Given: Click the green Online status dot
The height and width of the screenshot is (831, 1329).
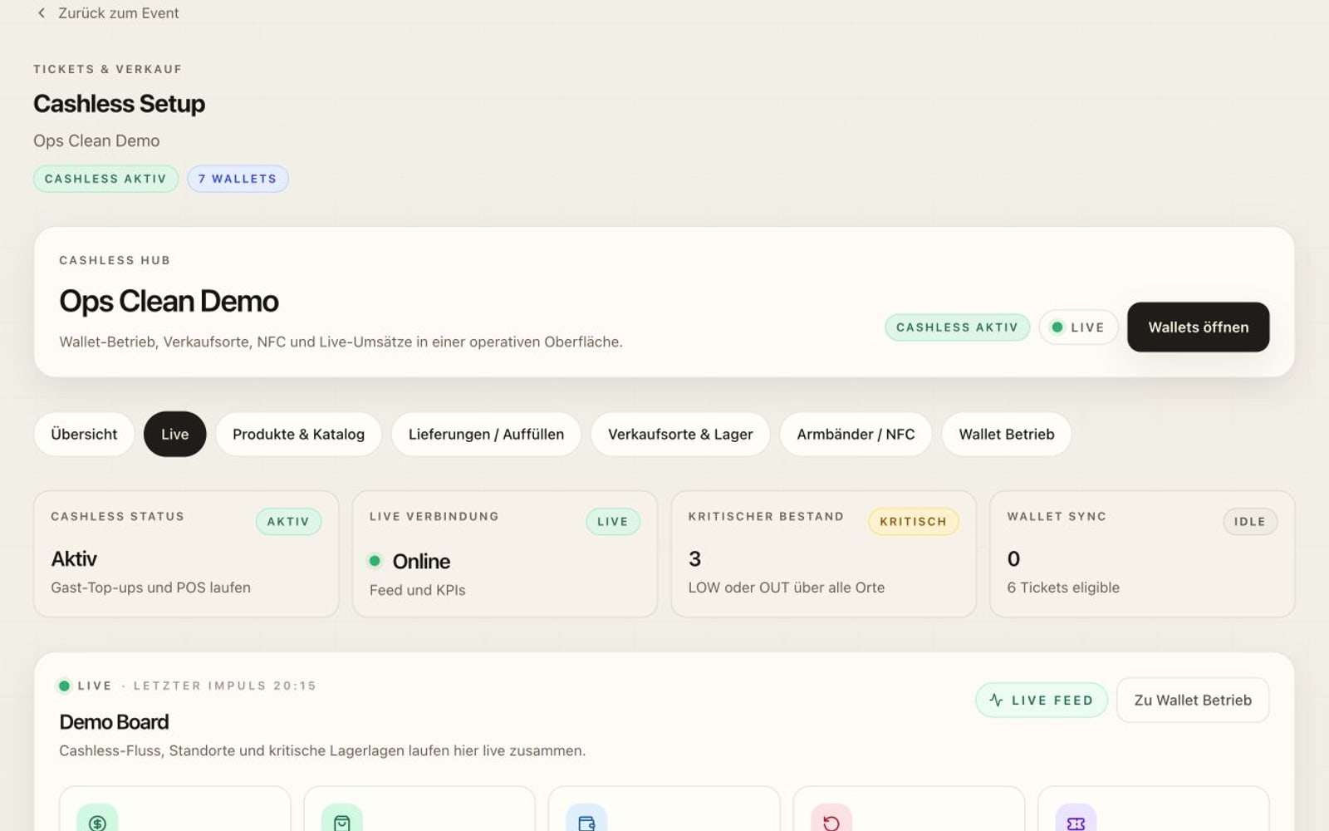Looking at the screenshot, I should coord(375,561).
